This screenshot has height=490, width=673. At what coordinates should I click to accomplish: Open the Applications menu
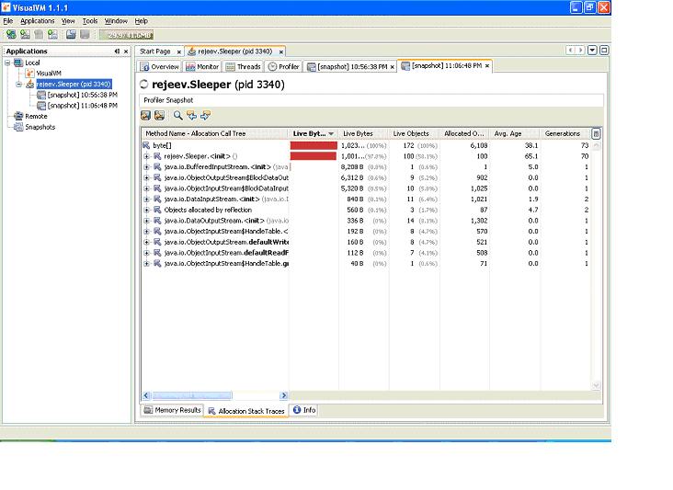point(38,21)
